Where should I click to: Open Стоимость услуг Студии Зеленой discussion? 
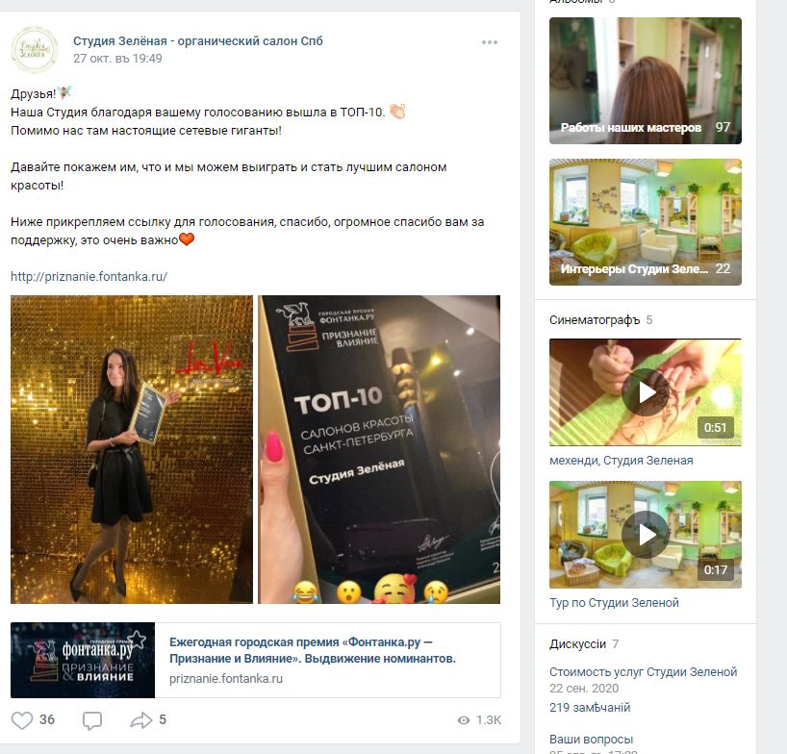tap(643, 671)
